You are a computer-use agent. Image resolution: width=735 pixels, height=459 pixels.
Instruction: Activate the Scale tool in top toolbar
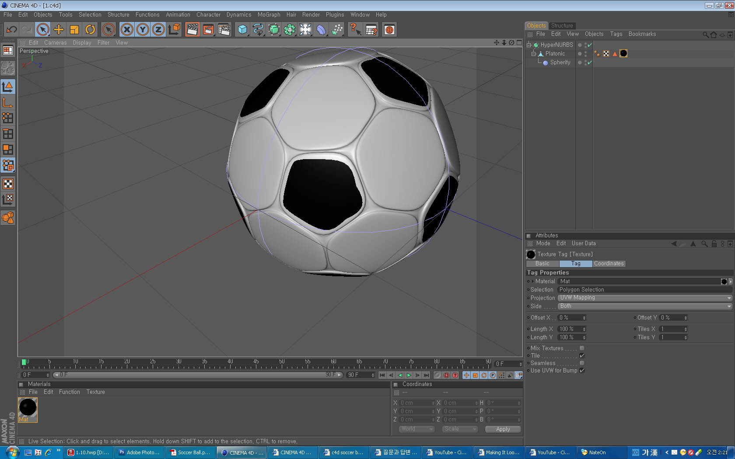tap(74, 30)
